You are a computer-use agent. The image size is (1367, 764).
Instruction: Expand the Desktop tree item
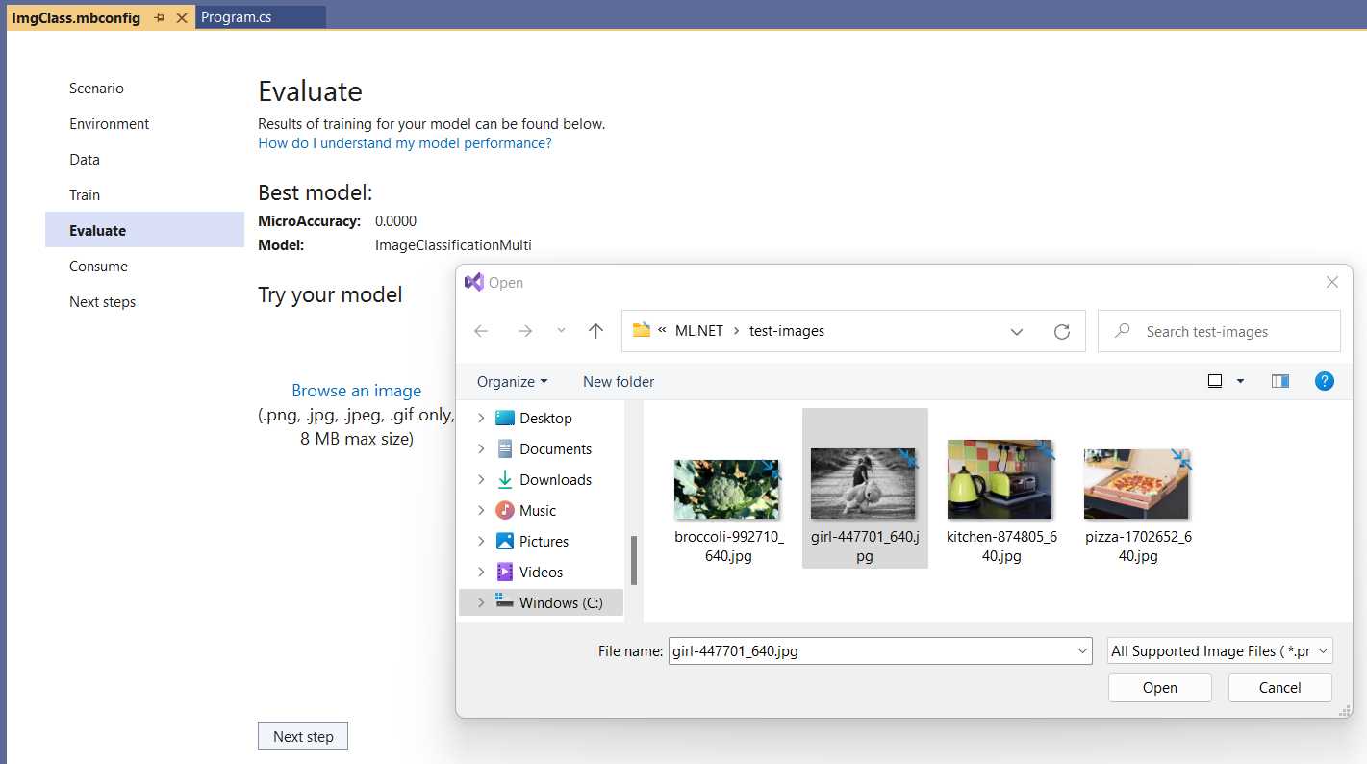point(481,418)
